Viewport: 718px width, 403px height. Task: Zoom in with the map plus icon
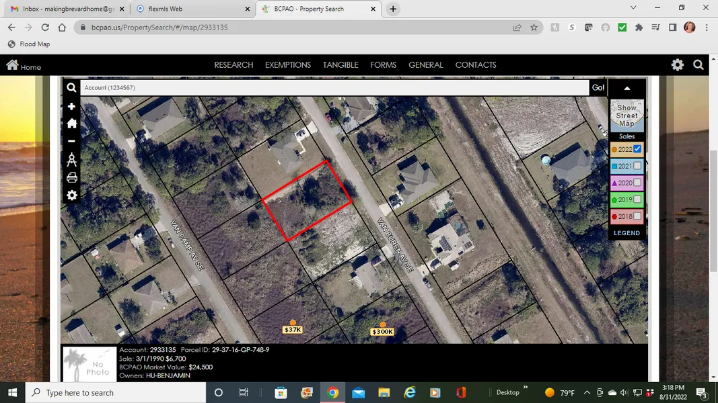point(71,107)
